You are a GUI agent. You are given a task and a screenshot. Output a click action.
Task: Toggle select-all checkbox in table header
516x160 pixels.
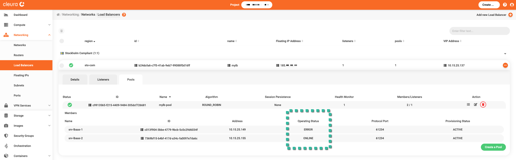pyautogui.click(x=62, y=41)
